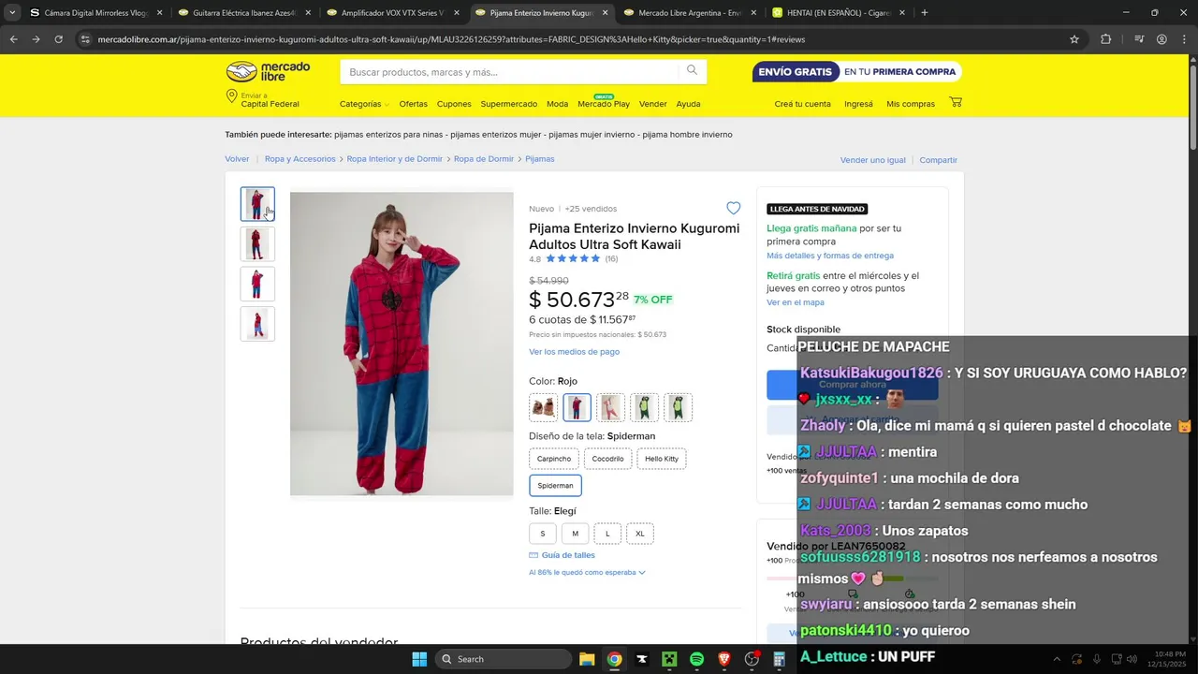Click Vender uno igual link

click(872, 160)
